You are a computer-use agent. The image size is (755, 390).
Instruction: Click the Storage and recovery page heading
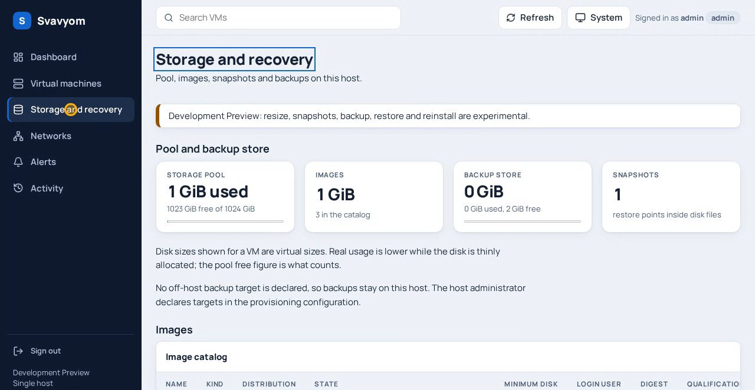pos(234,60)
